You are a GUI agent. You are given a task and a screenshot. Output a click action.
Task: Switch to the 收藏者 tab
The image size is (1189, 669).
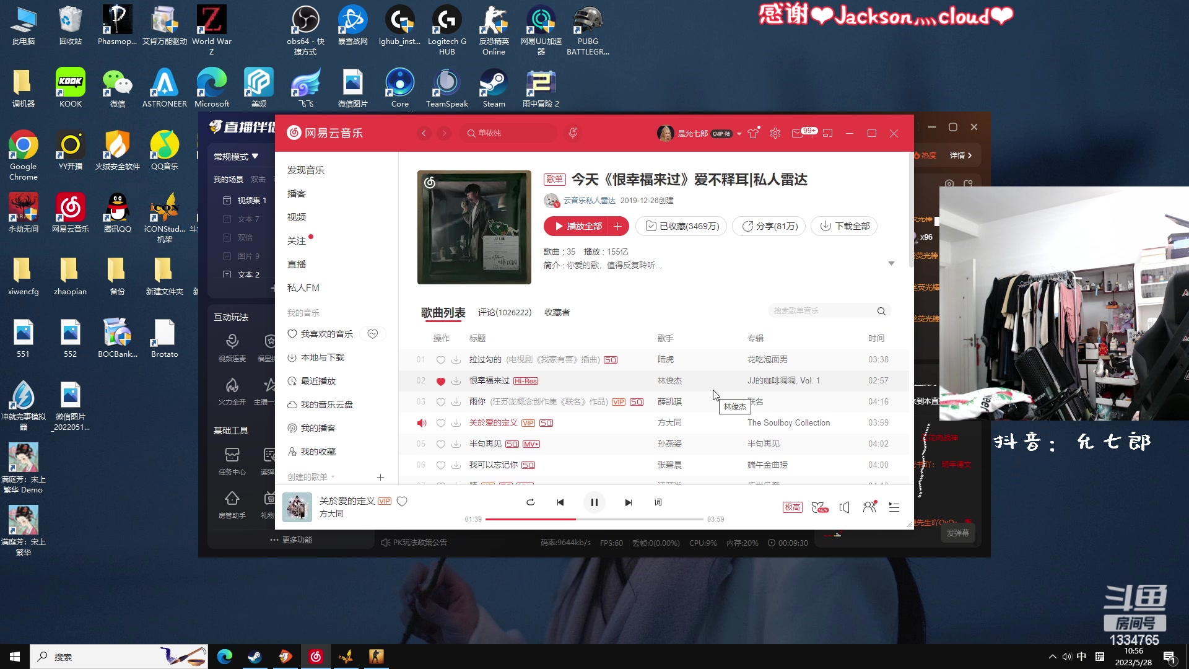tap(557, 312)
